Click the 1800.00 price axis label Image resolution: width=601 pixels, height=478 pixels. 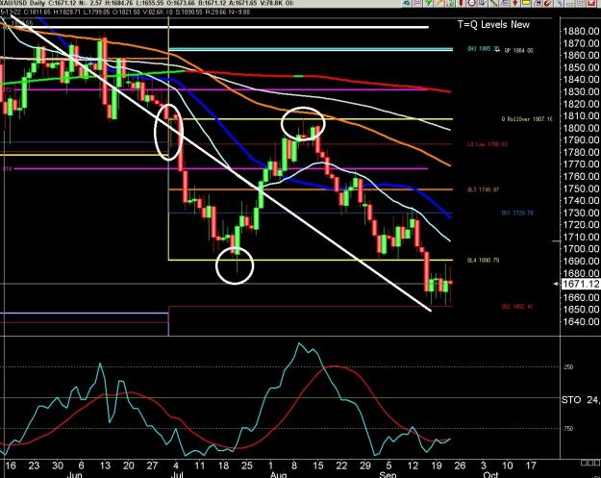click(x=581, y=128)
